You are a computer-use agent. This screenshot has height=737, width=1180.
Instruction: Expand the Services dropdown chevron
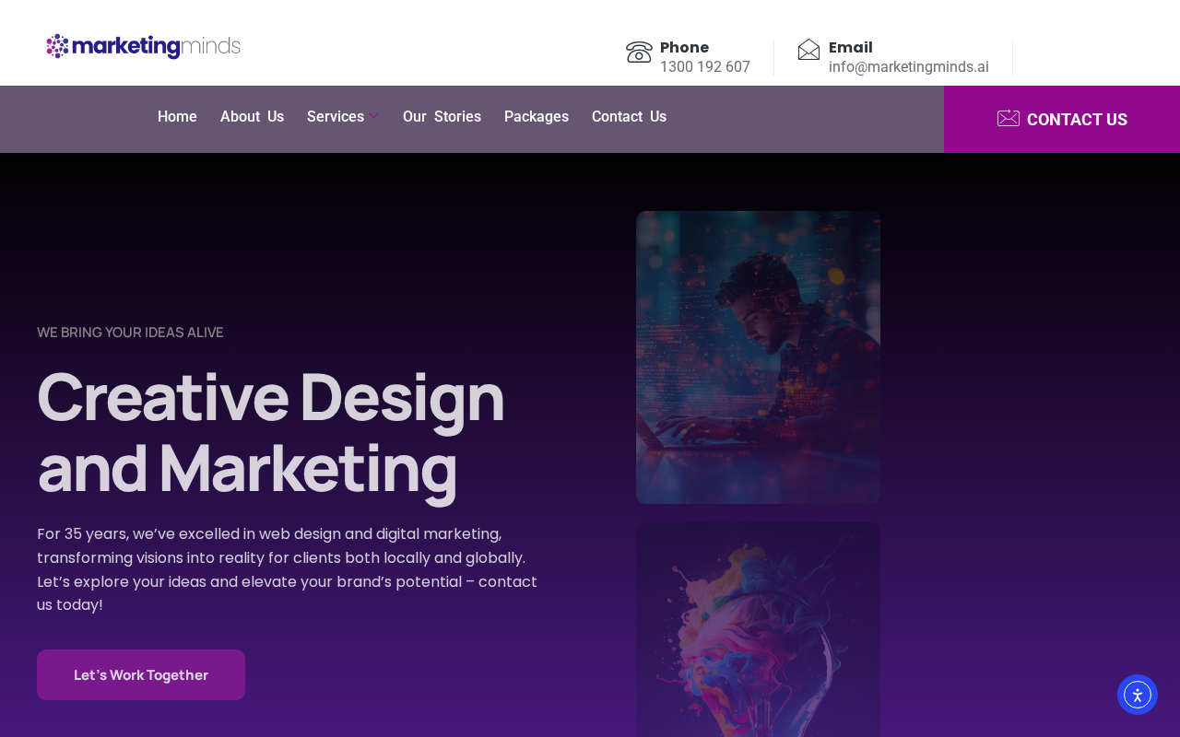374,116
